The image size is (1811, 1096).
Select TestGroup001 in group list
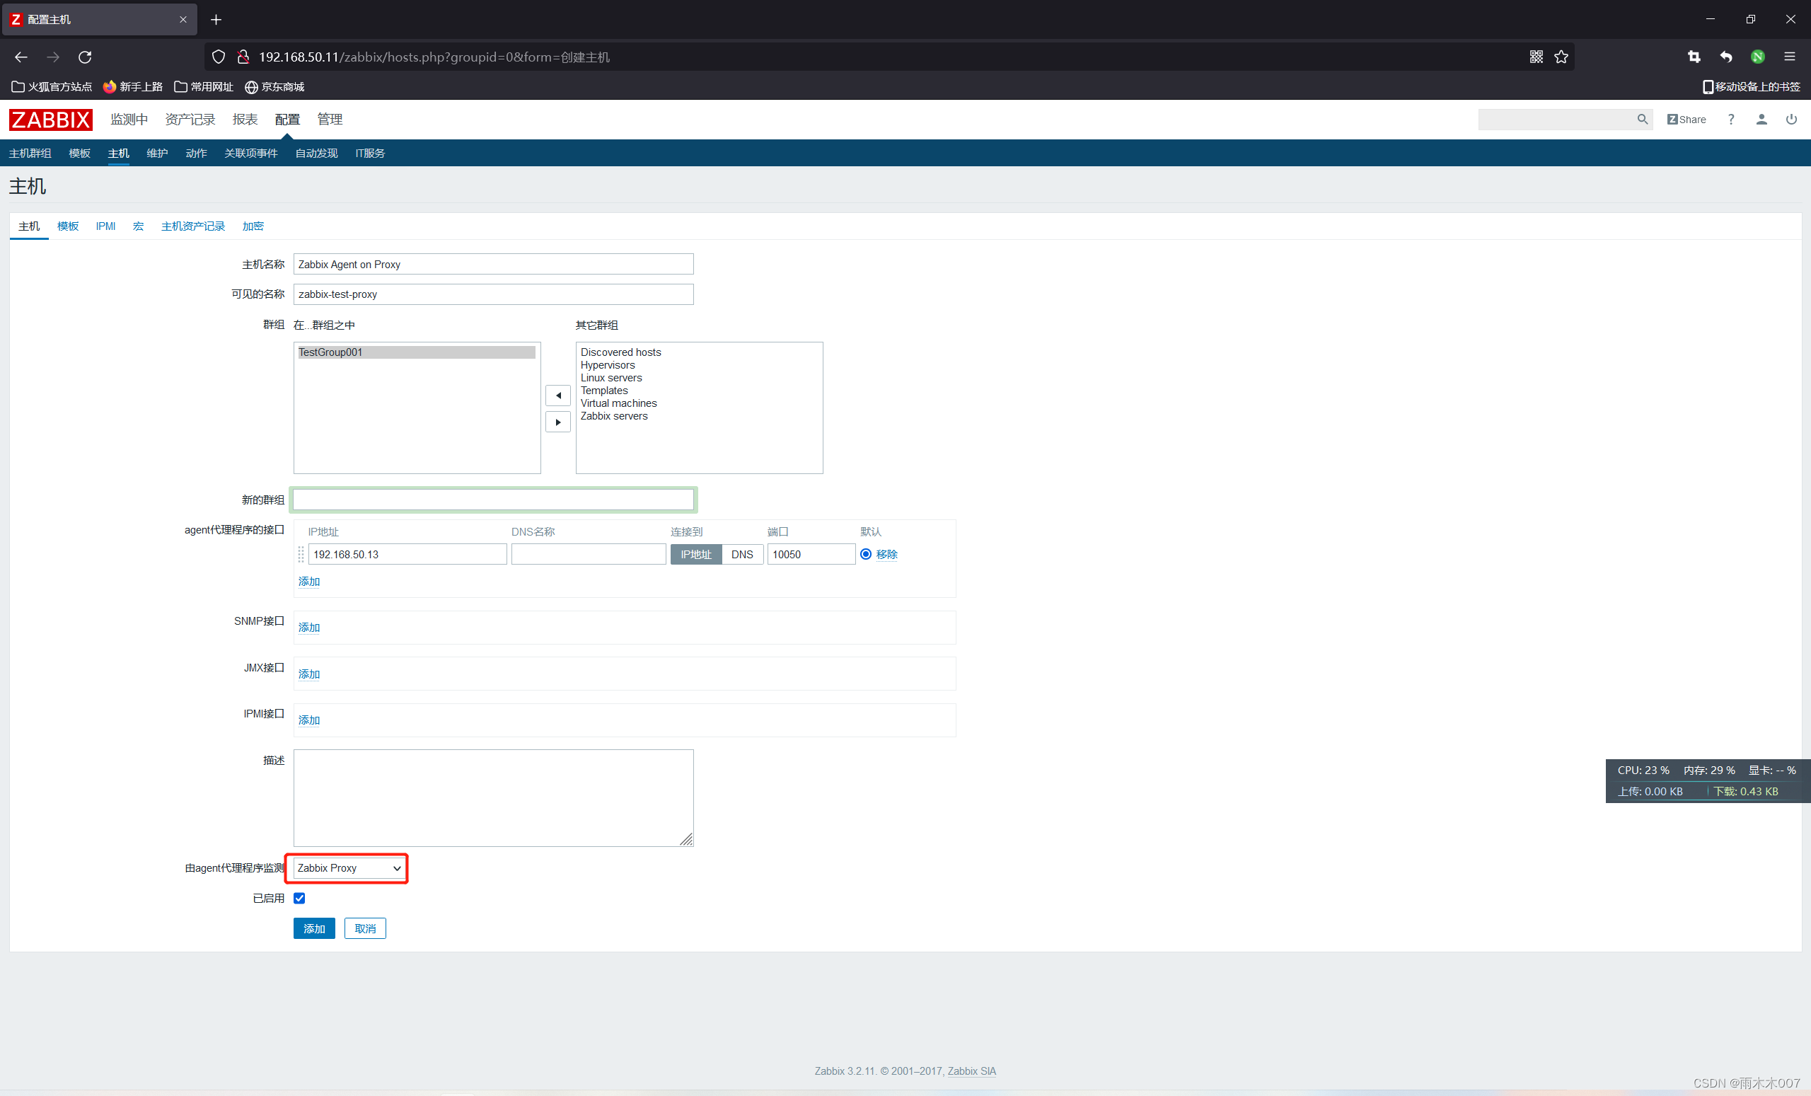(416, 352)
